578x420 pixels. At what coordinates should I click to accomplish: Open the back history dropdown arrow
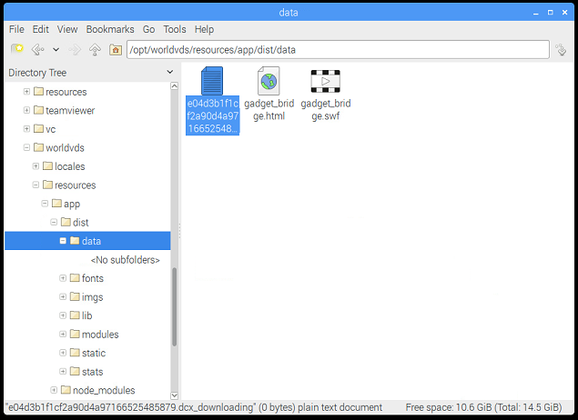pyautogui.click(x=56, y=49)
